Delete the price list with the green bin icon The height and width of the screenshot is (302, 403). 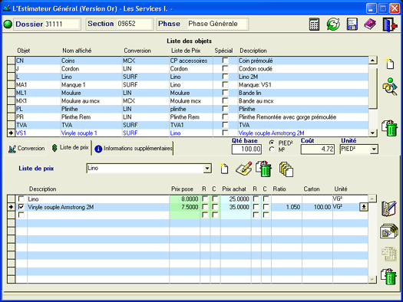(264, 169)
